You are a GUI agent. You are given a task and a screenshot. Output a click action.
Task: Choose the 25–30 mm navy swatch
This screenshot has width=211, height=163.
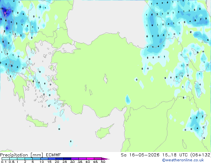pyautogui.click(x=67, y=159)
